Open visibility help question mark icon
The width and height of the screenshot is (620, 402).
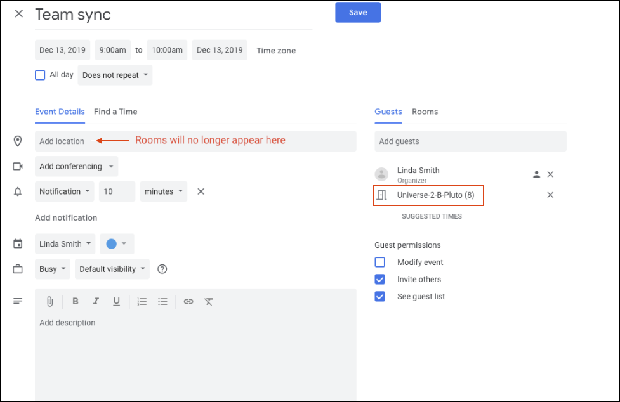click(162, 269)
